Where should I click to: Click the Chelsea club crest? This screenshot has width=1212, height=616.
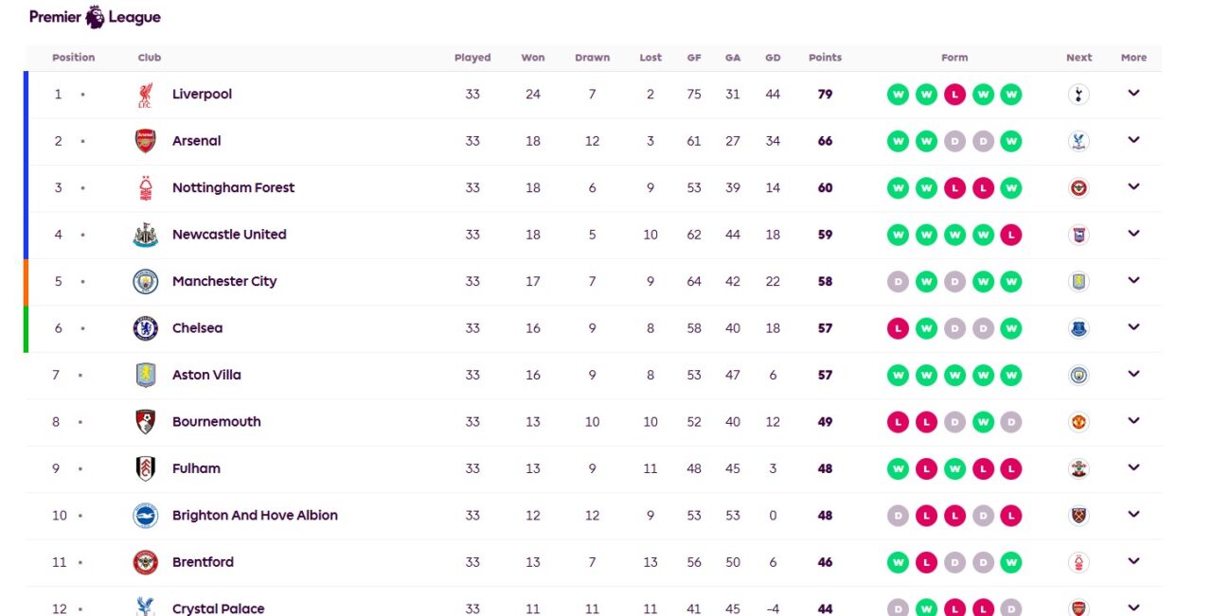pyautogui.click(x=145, y=328)
